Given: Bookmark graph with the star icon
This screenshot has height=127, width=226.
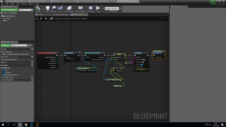Looking at the screenshot, I should (x=37, y=18).
